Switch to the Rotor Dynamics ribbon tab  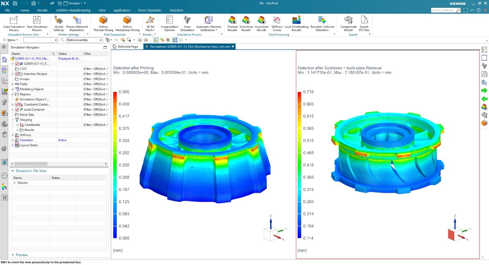click(150, 10)
